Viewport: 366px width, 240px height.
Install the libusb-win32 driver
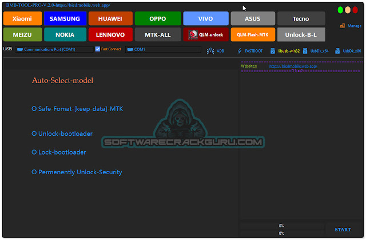[285, 51]
